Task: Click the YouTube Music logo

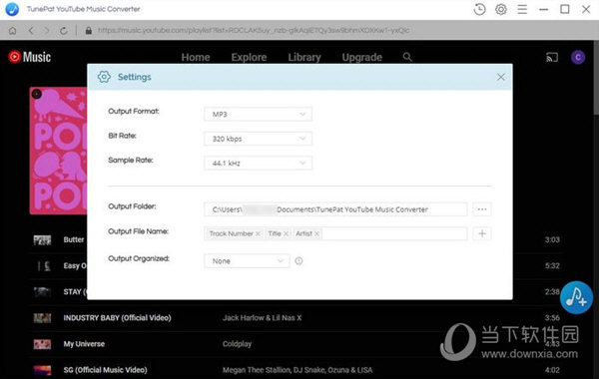Action: (x=30, y=57)
